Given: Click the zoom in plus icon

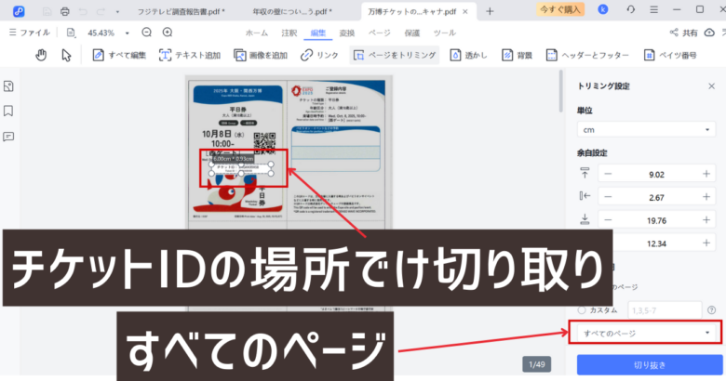Looking at the screenshot, I should coord(168,32).
